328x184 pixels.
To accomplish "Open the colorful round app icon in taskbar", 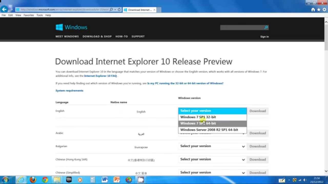I will (x=128, y=180).
